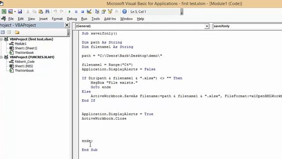The height and width of the screenshot is (159, 282).
Task: Select RibbonX_Code module in tree
Action: (25, 62)
